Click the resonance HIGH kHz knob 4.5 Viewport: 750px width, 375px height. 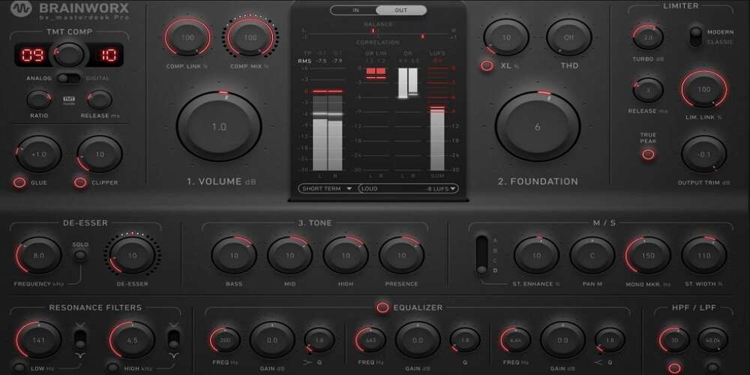pos(132,340)
